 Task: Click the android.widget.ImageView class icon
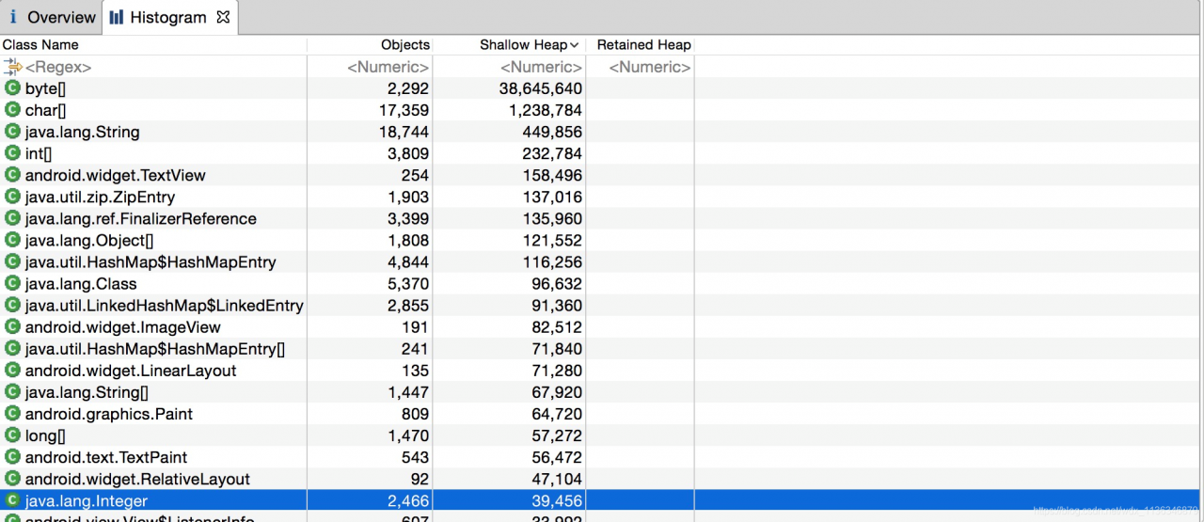[x=12, y=327]
